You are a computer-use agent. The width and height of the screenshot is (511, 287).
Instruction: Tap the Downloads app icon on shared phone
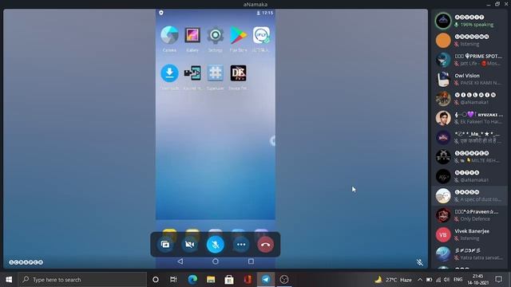click(x=169, y=73)
